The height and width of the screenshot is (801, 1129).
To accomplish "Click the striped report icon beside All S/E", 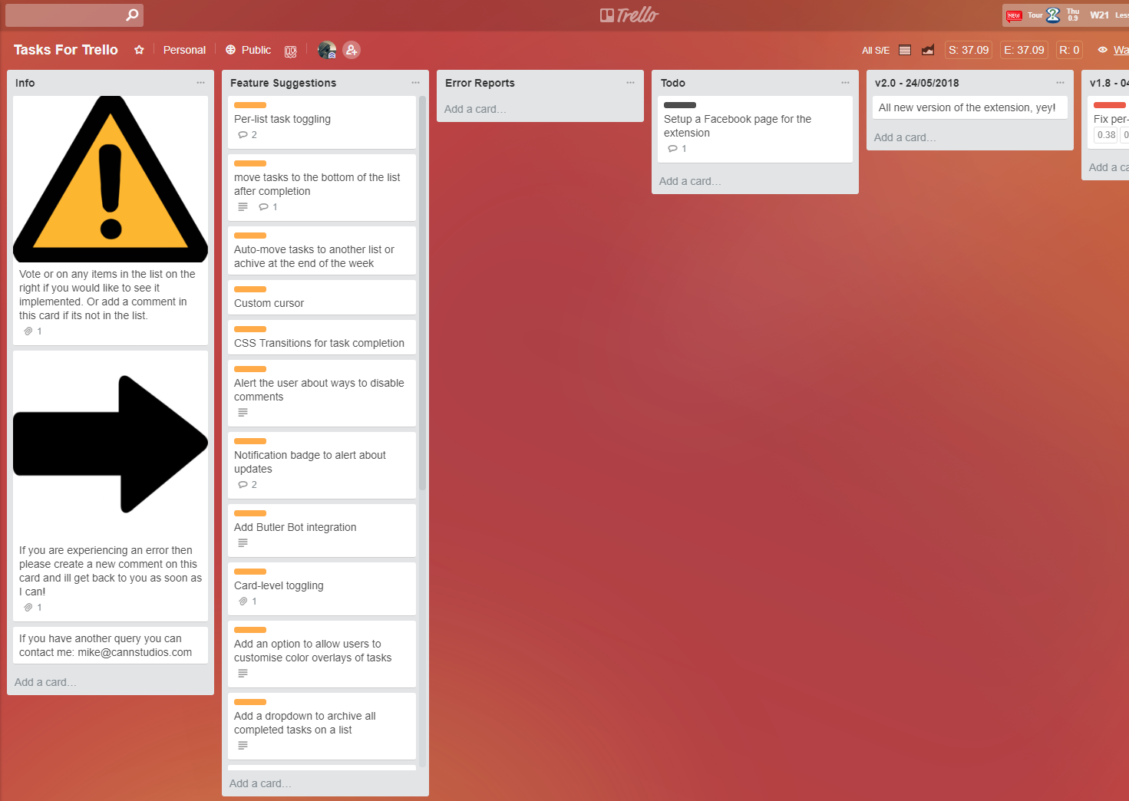I will (905, 50).
